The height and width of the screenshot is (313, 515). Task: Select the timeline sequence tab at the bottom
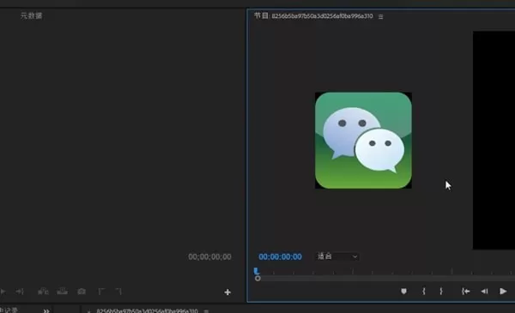click(x=147, y=310)
